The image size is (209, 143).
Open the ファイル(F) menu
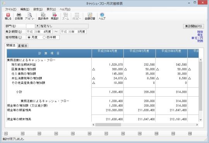tap(11, 9)
